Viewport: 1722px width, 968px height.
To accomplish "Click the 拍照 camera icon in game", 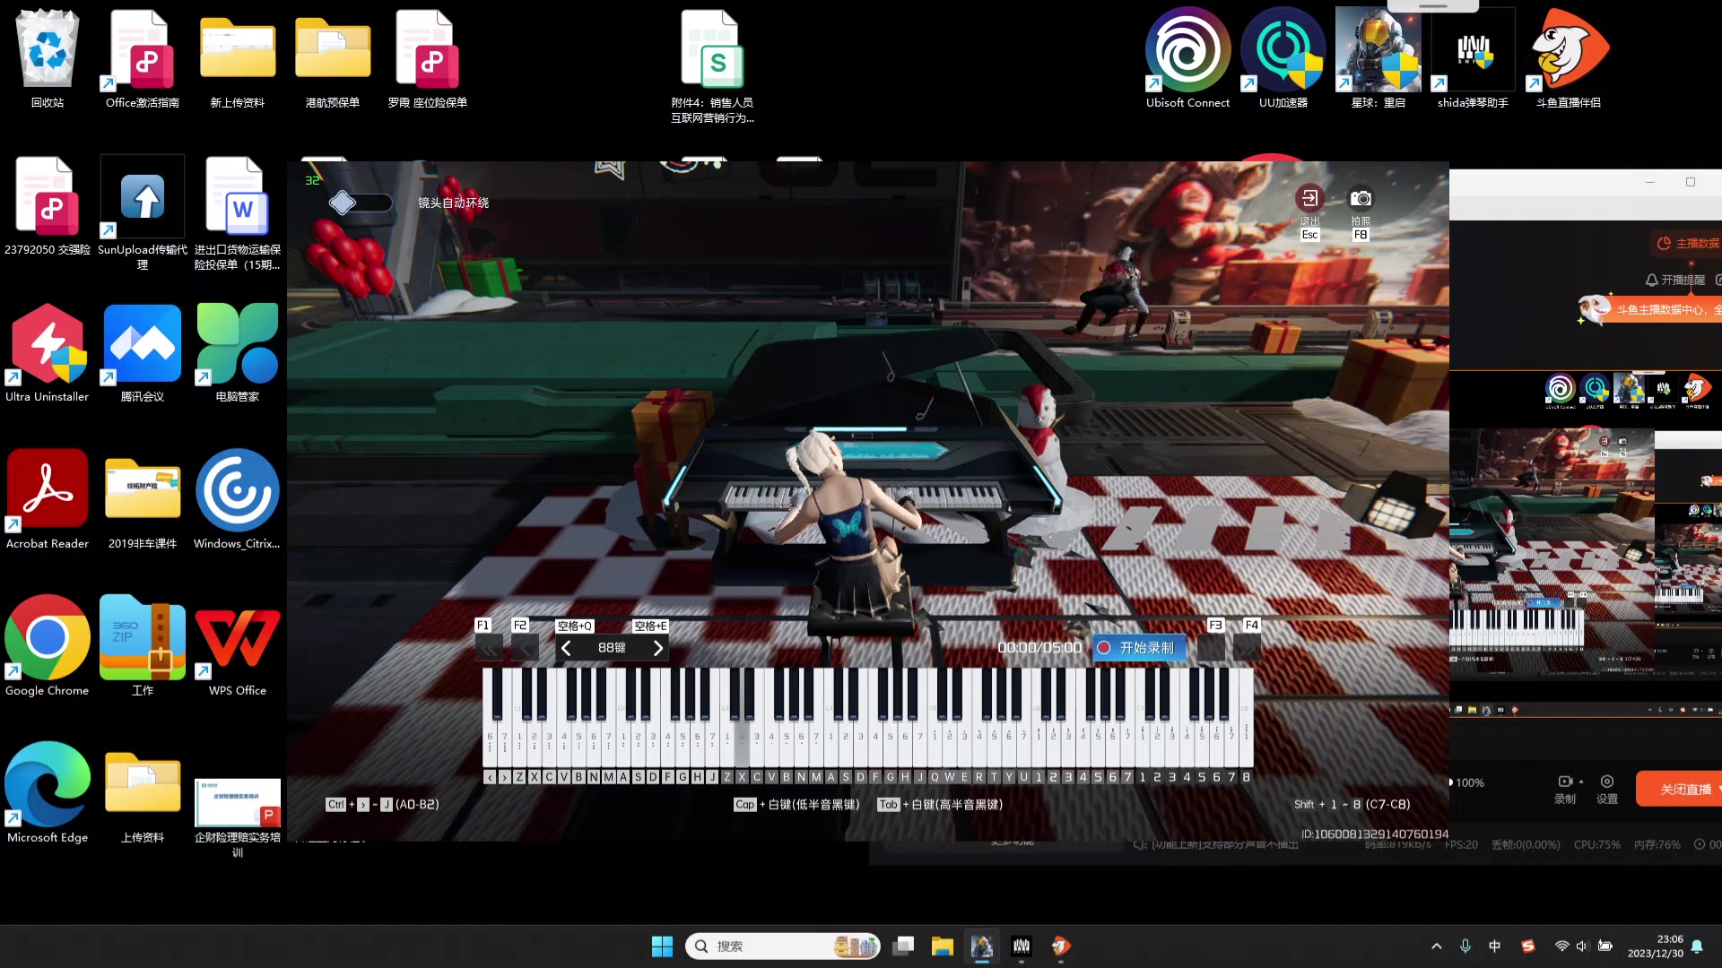I will 1361,198.
